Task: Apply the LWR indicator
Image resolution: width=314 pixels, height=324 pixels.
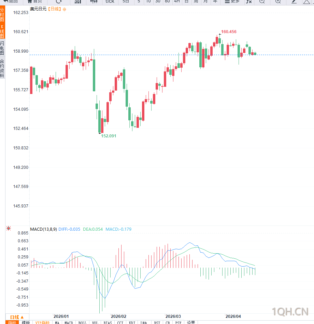Action: pos(144,322)
